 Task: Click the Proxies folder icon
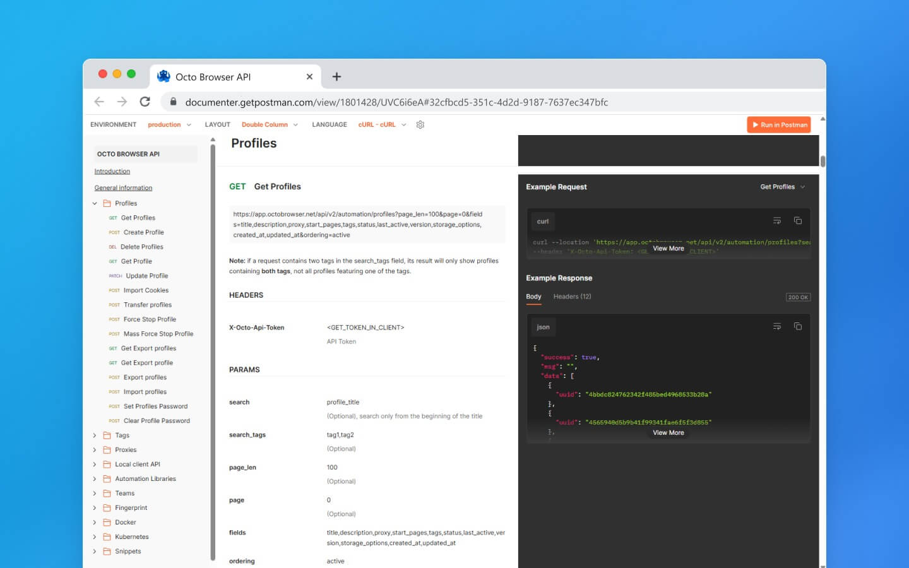107,450
